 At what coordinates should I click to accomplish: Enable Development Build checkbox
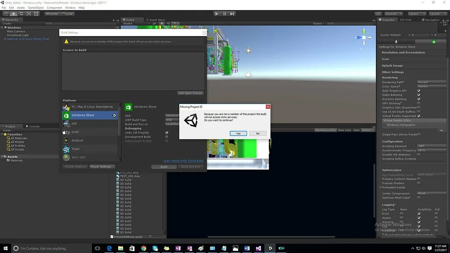167,137
